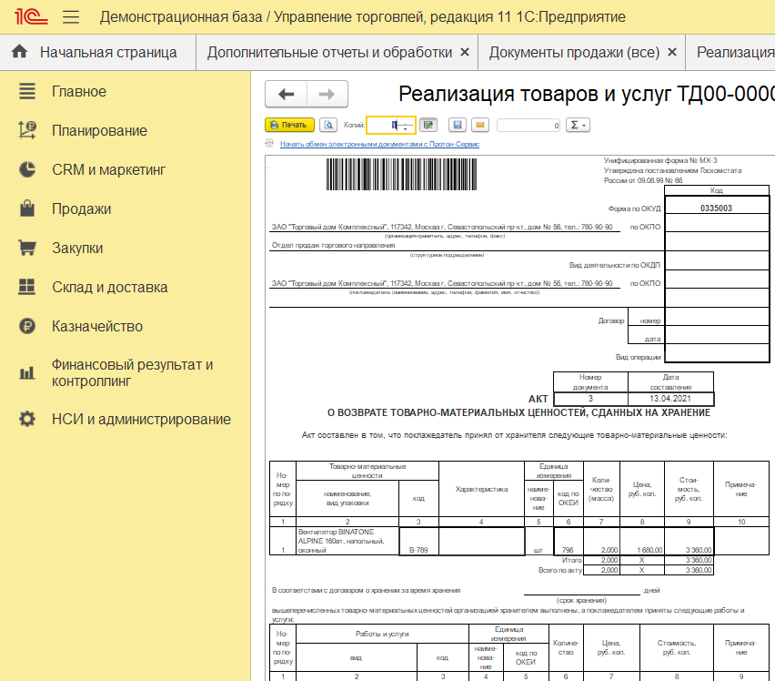Click the Вид операции label
Screen dimensions: 775x681
coord(638,357)
